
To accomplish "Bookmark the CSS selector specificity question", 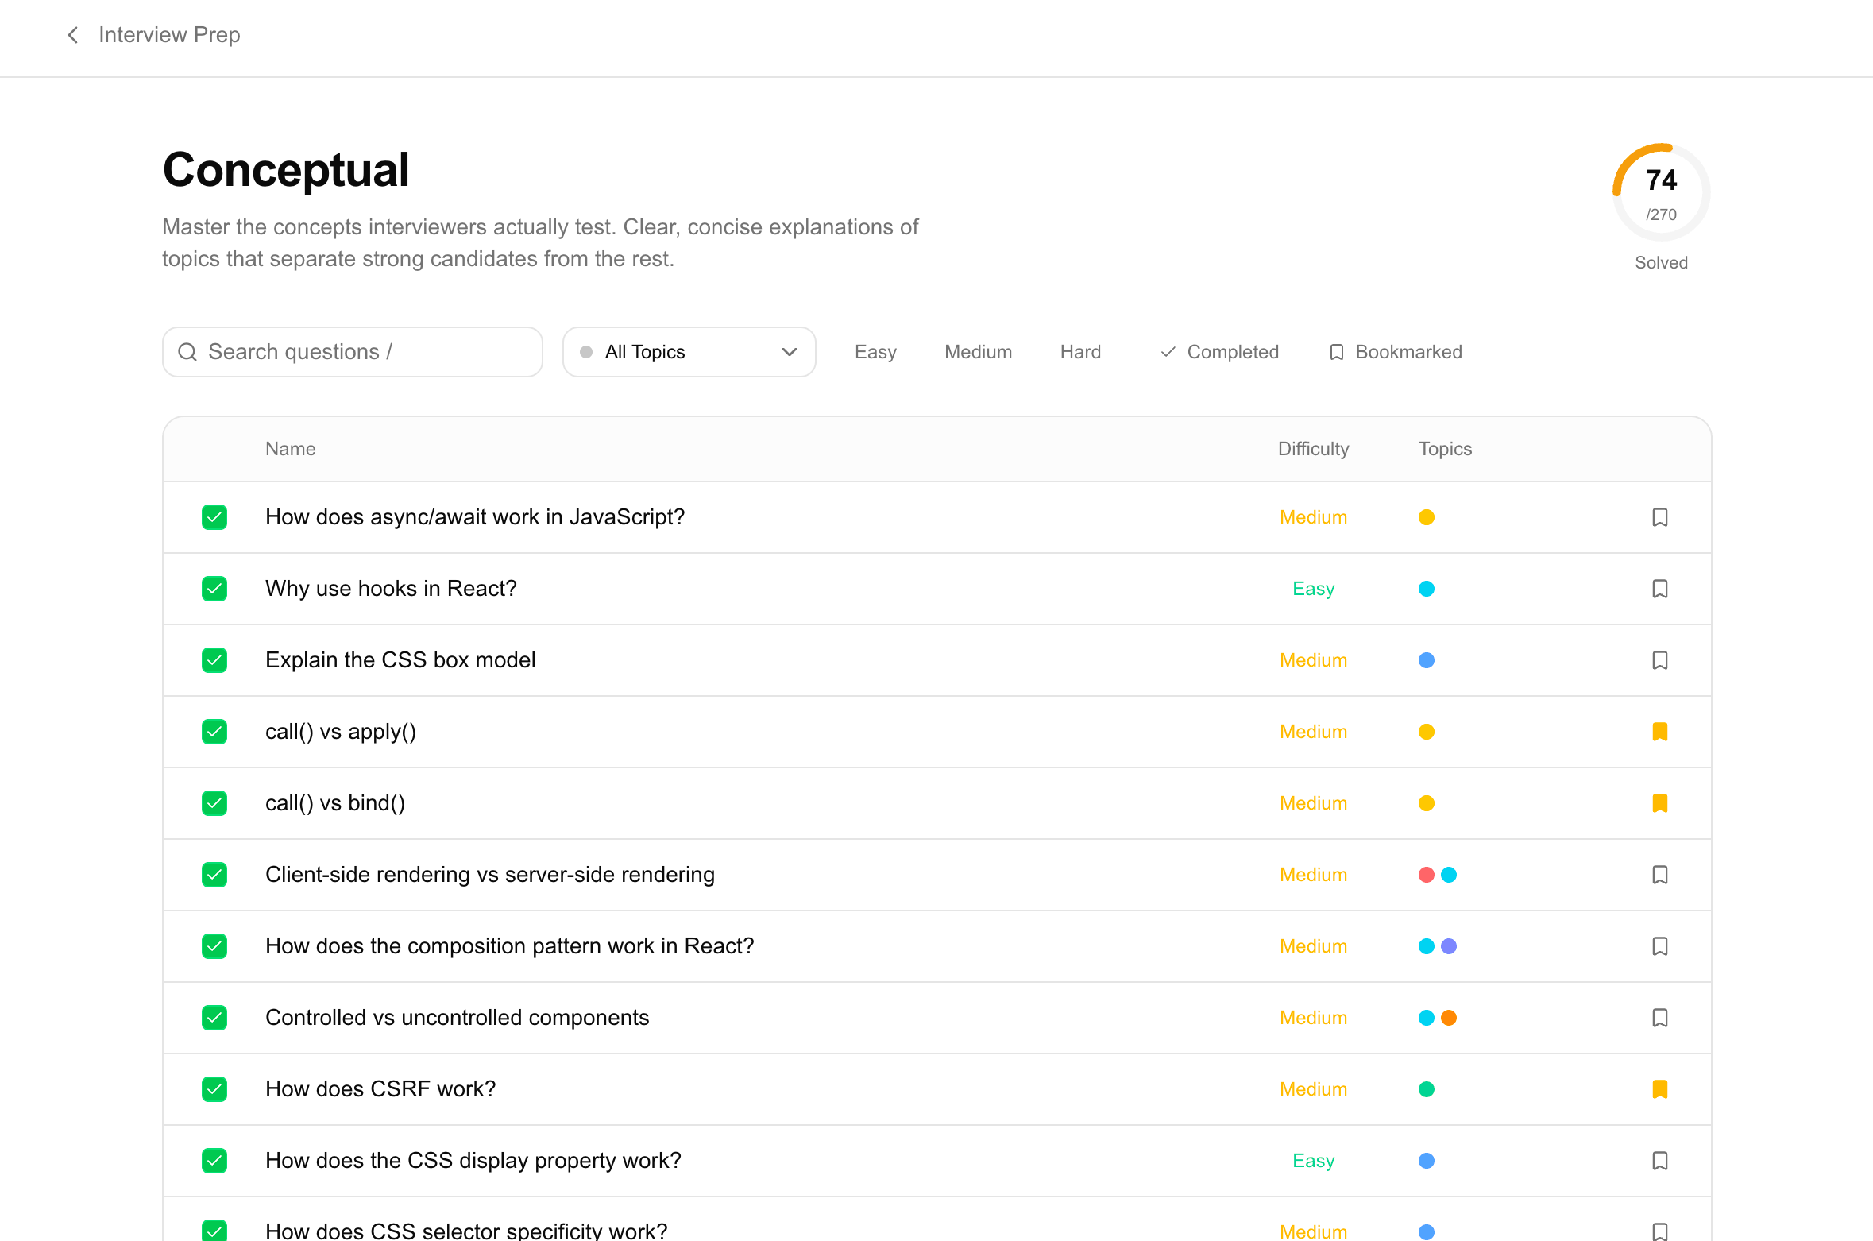I will pos(1659,1231).
